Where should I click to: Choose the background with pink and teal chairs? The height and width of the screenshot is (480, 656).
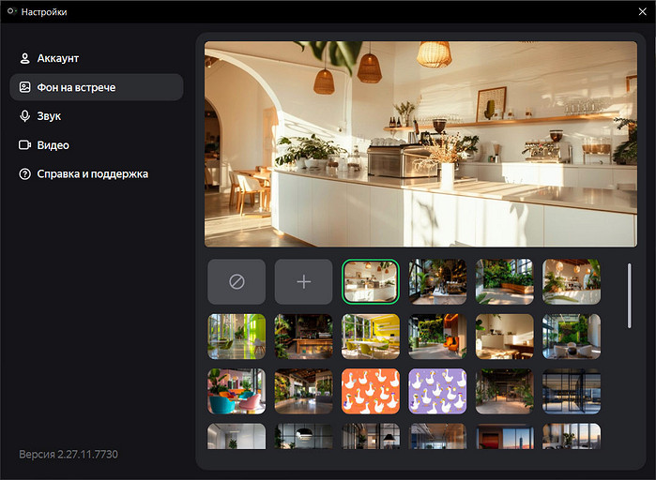236,391
